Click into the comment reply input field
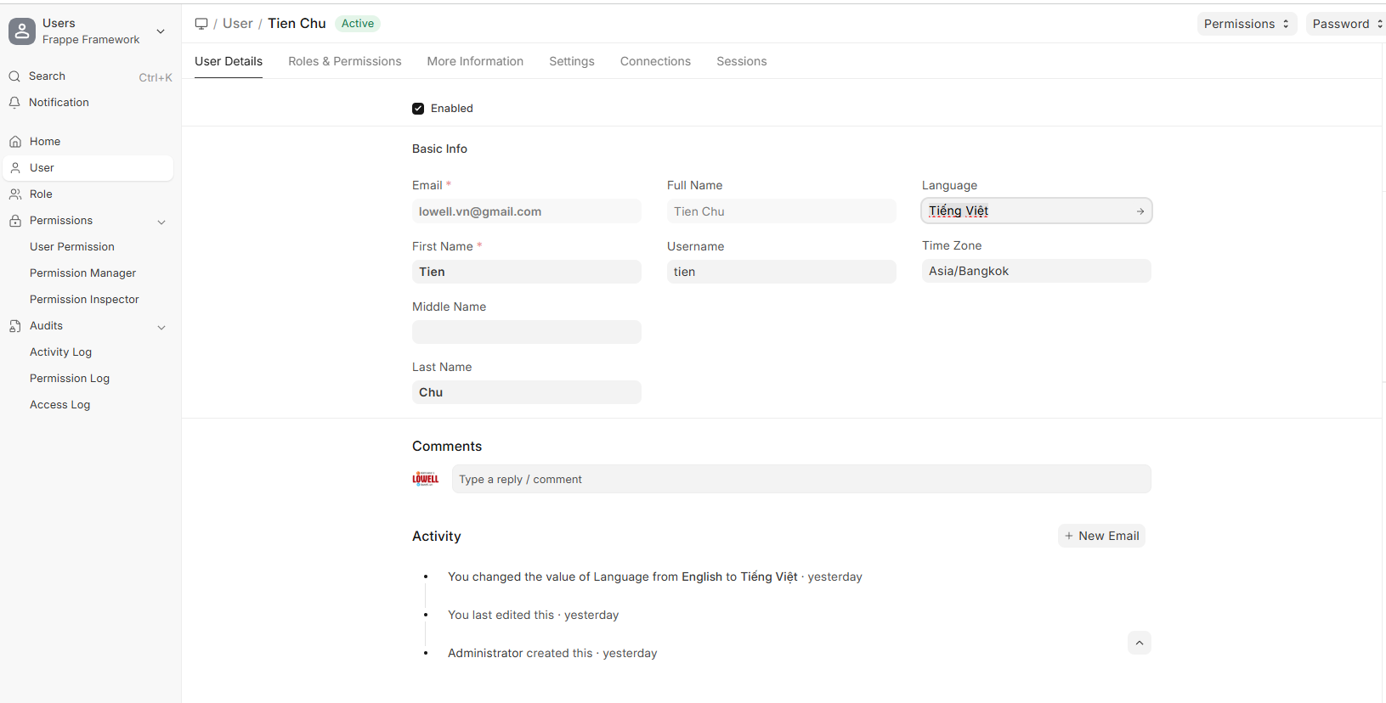Screen dimensions: 1386x703 [x=800, y=479]
